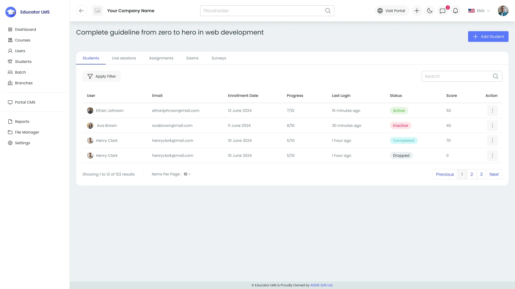Click the Apply Filter button
This screenshot has width=515, height=289.
coord(102,76)
